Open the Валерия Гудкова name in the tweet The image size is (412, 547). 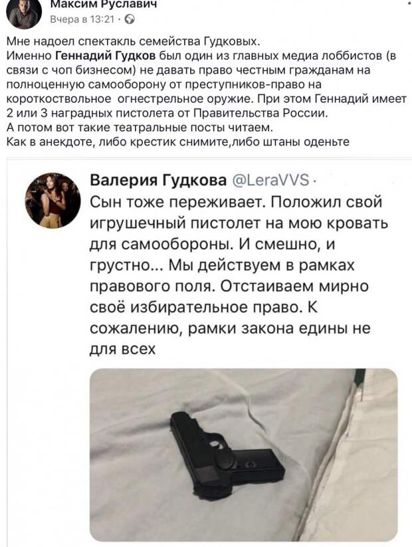pyautogui.click(x=158, y=181)
